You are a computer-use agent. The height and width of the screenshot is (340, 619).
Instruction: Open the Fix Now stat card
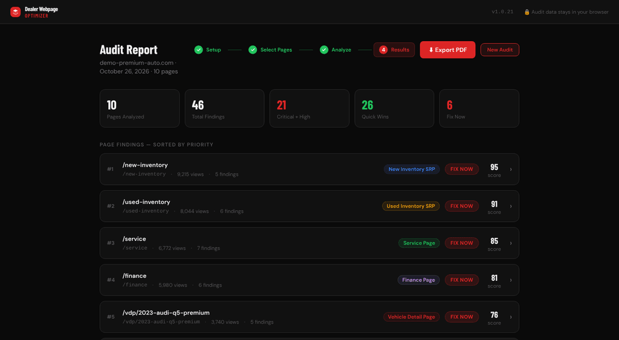click(479, 109)
